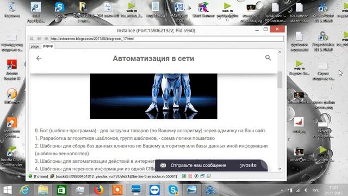The width and height of the screenshot is (348, 196).
Task: Click the round dark icon in the status bar
Action: (196, 176)
